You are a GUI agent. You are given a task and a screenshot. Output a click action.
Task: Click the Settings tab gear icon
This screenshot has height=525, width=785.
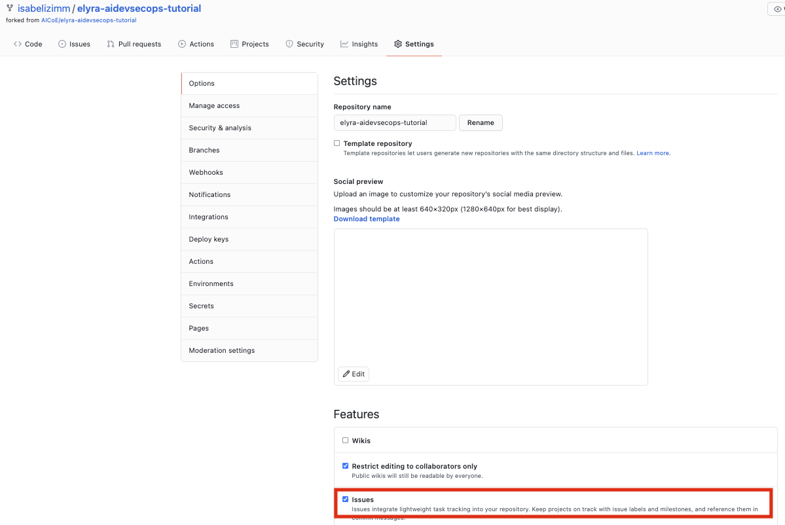tap(398, 44)
